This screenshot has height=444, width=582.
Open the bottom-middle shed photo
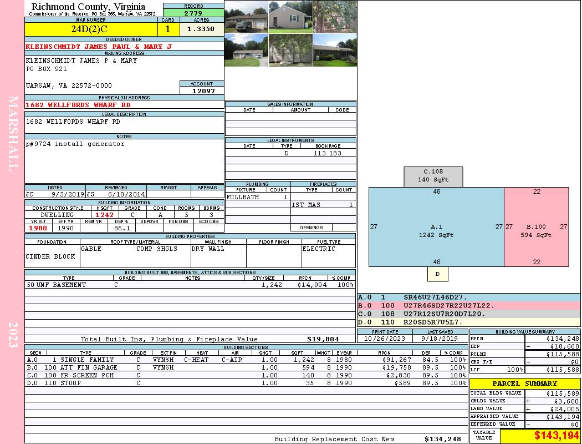click(x=290, y=50)
